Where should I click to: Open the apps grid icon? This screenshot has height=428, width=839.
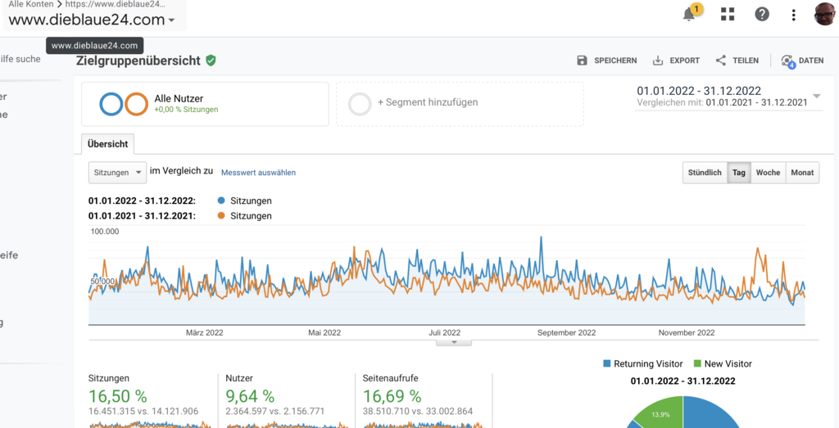pyautogui.click(x=727, y=15)
